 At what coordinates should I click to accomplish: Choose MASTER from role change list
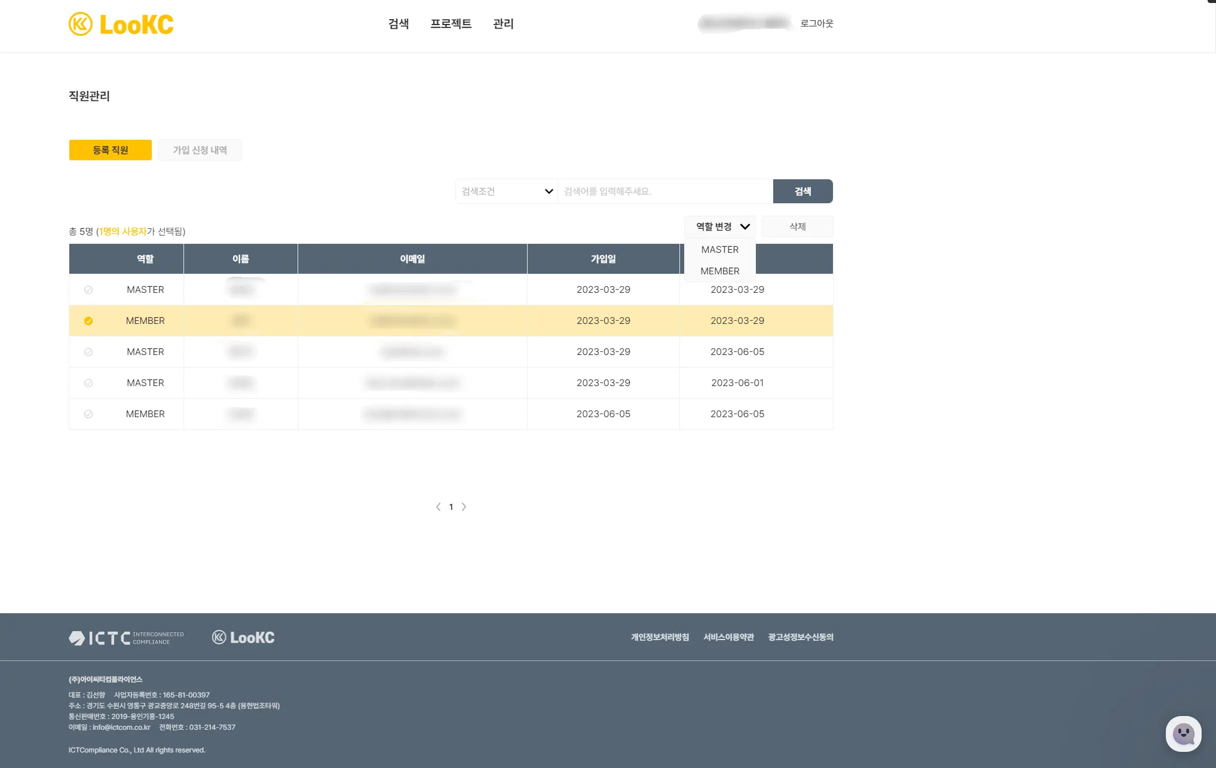719,250
